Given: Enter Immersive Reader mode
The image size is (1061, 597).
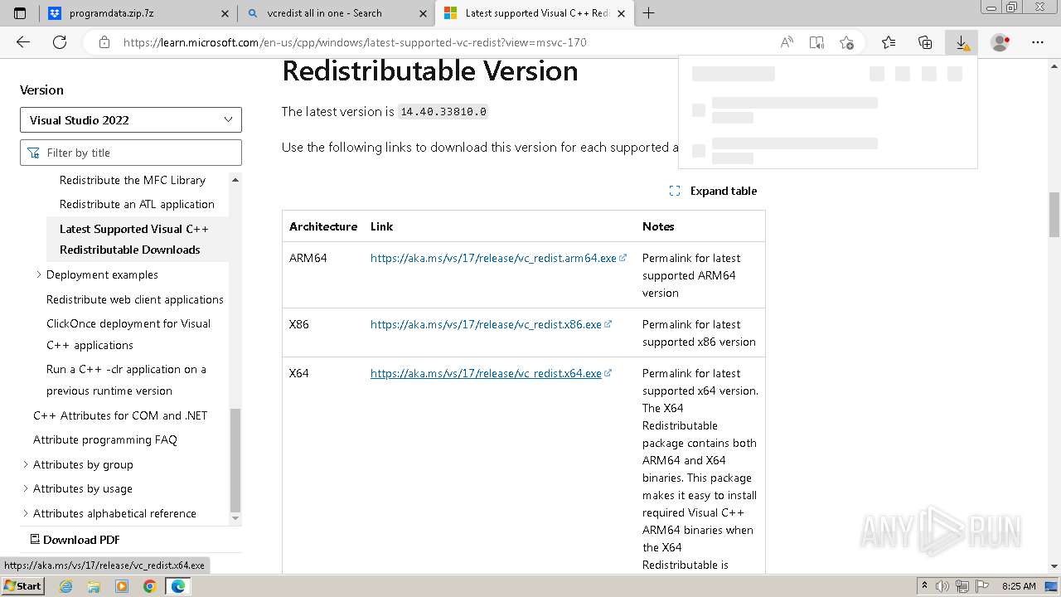Looking at the screenshot, I should pos(816,42).
